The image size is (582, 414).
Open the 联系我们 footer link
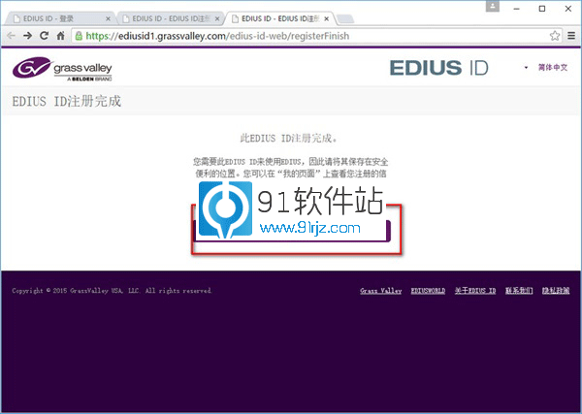520,291
